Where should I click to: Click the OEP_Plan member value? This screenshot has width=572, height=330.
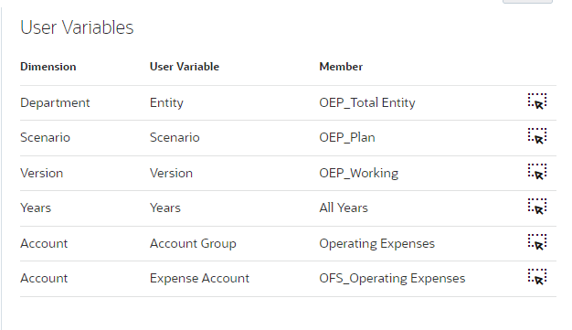tap(347, 138)
